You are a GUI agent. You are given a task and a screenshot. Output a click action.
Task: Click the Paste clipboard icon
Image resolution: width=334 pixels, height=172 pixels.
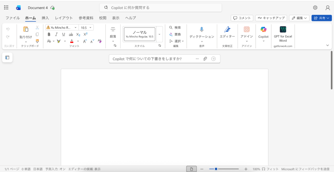pos(26,29)
